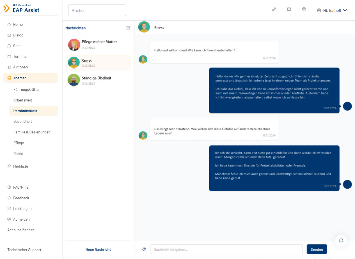Viewport: 355px width, 259px height.
Task: Click the phone contact icon
Action: click(x=274, y=9)
